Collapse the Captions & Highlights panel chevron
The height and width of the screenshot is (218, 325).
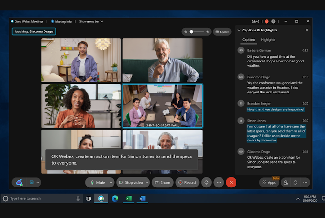239,30
